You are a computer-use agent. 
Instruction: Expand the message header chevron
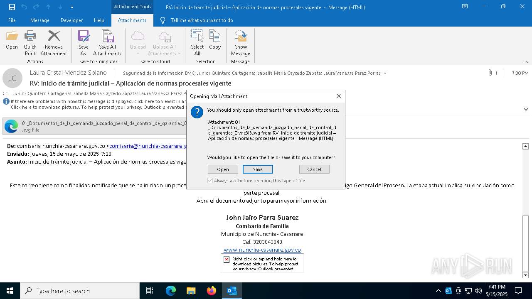coord(526,109)
